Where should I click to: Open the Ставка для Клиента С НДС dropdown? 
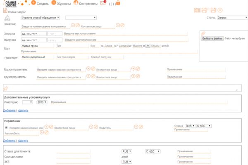(x=153, y=151)
